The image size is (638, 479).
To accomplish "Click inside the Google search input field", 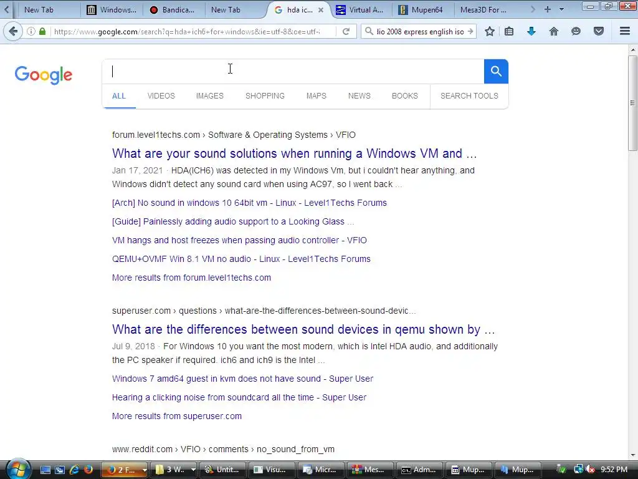I will click(293, 71).
